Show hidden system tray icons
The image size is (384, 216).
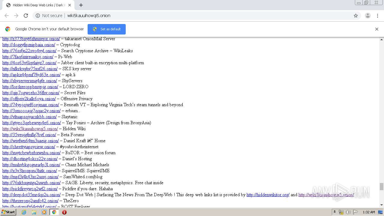point(334,212)
